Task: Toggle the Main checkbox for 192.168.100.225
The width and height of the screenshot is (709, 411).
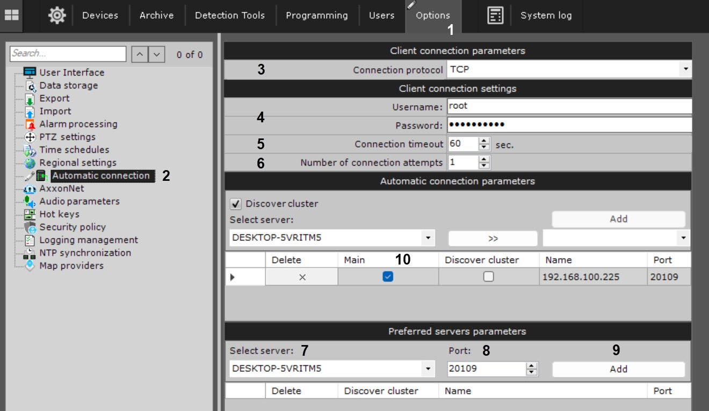Action: [388, 277]
